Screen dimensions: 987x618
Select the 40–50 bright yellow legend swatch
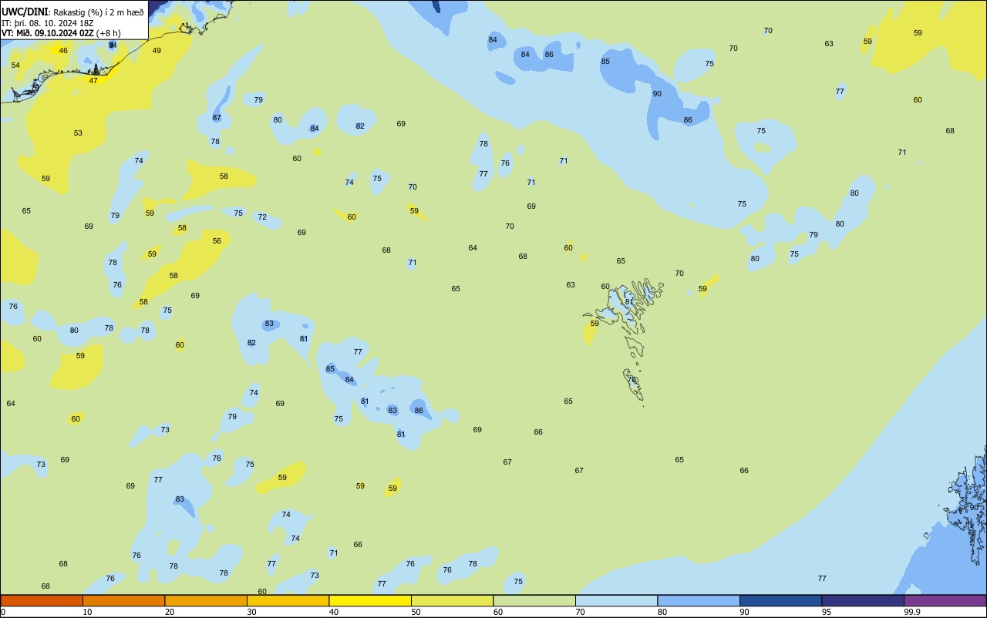[370, 600]
